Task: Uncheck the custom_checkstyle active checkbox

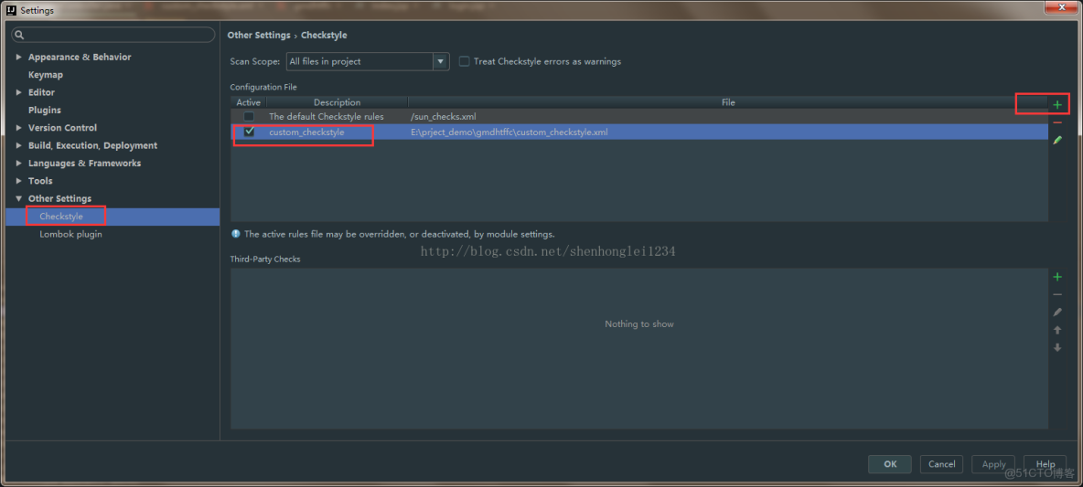Action: (x=249, y=132)
